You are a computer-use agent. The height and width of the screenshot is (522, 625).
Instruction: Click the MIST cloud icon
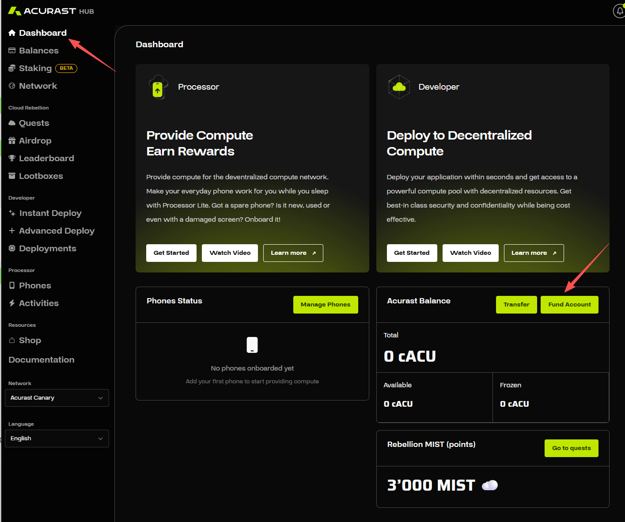click(489, 485)
